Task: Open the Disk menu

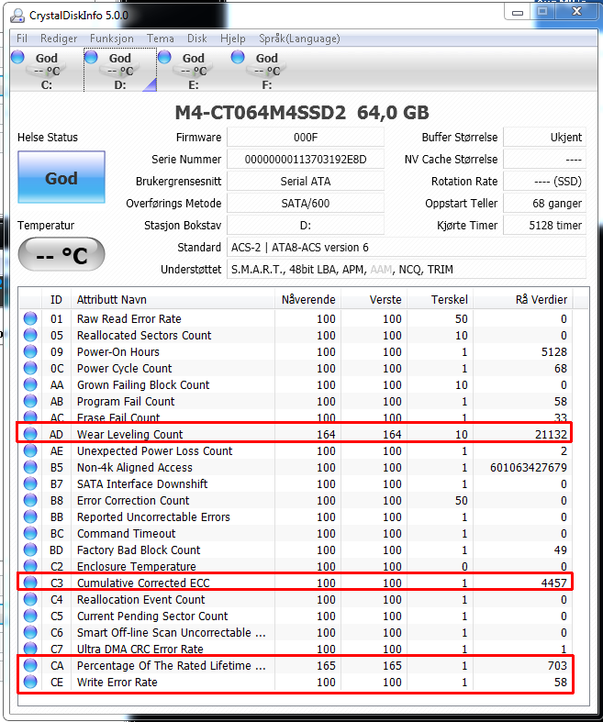Action: 196,39
